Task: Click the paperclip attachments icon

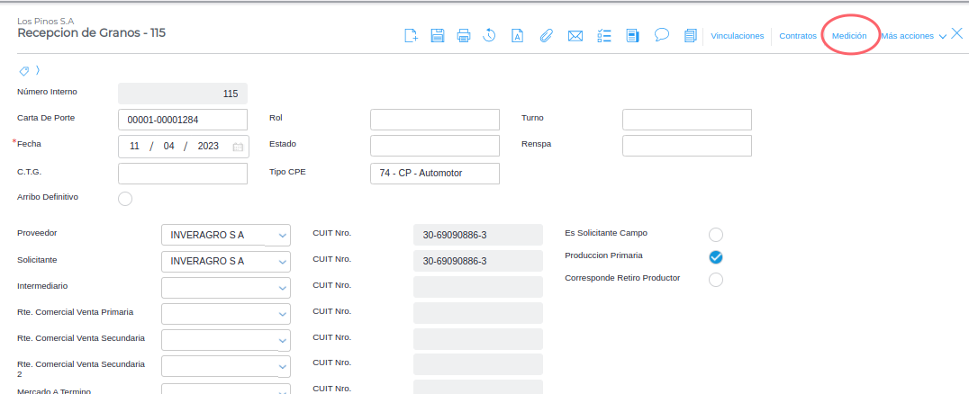Action: (546, 36)
